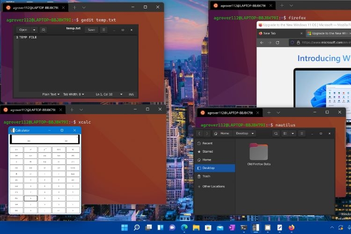
Task: Toggle the INS insert mode indicator in gedit
Action: (x=131, y=94)
